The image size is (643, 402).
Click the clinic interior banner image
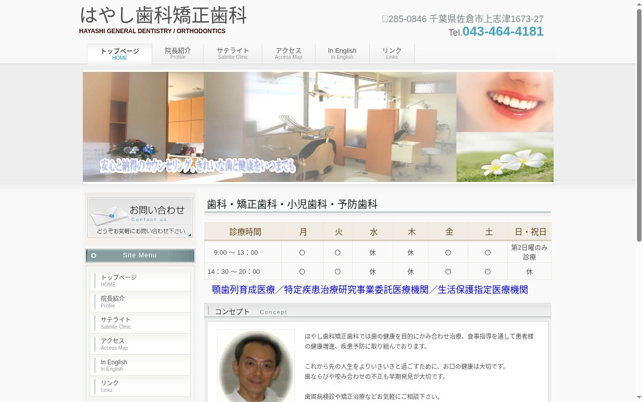coord(318,127)
